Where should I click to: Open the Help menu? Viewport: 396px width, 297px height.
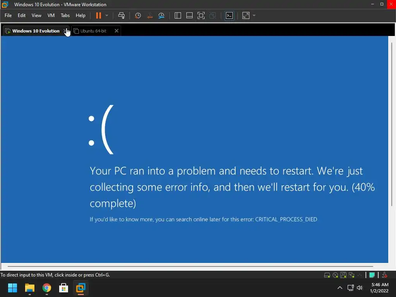click(x=80, y=15)
